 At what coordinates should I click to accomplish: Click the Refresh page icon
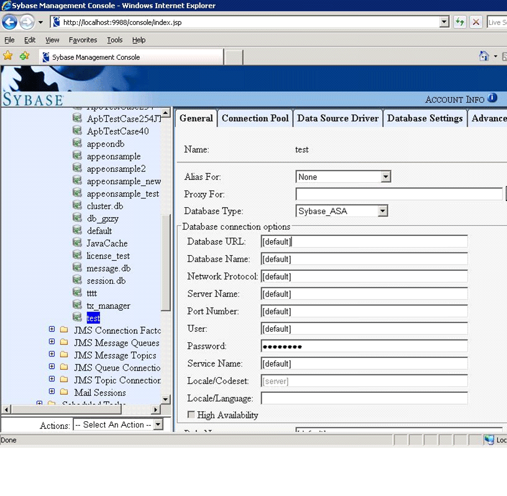click(x=460, y=22)
